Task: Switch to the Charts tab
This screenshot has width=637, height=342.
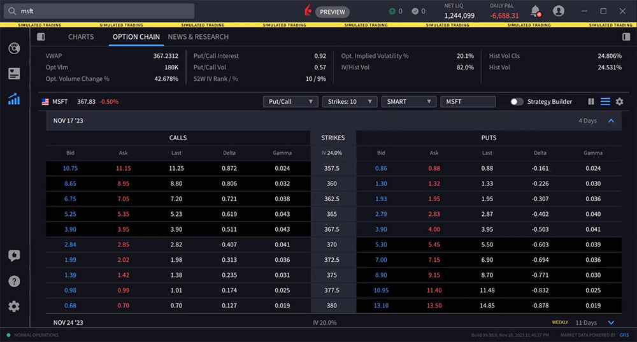Action: [81, 37]
